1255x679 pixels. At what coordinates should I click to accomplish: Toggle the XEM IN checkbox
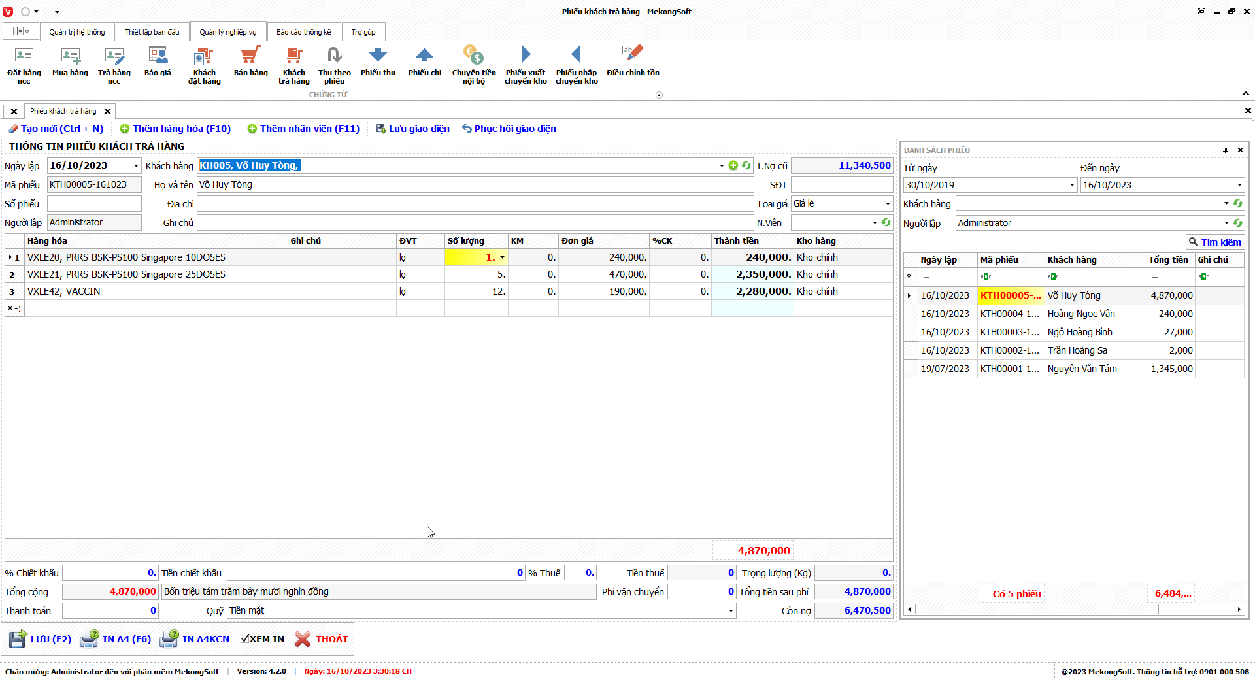click(x=245, y=639)
